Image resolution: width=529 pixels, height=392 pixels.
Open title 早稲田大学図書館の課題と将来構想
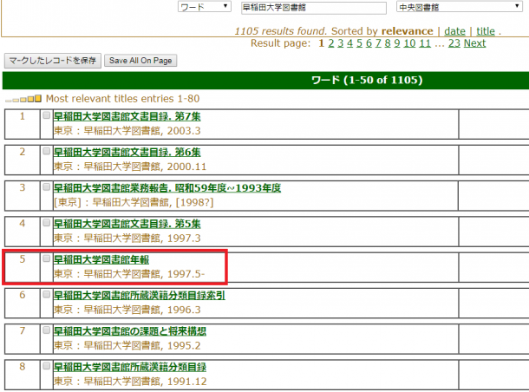click(x=130, y=331)
